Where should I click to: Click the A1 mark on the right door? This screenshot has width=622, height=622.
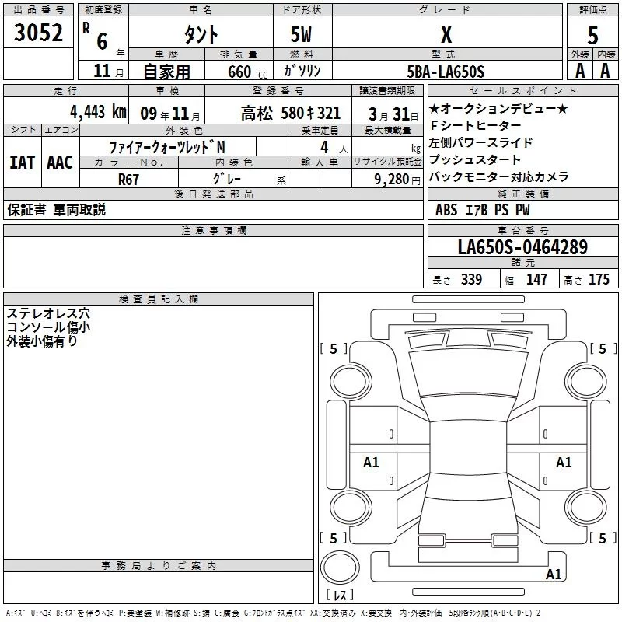[x=564, y=463]
